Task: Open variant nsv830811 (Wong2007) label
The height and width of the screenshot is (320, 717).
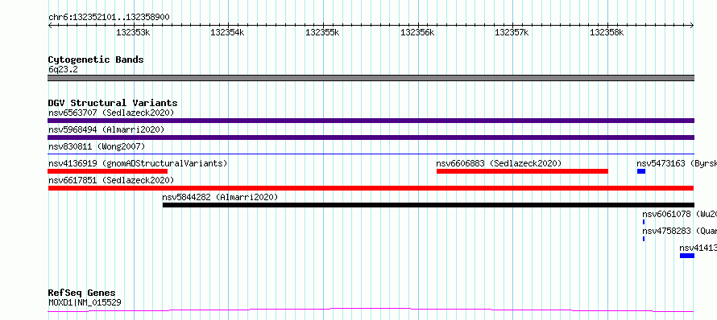Action: click(x=97, y=146)
